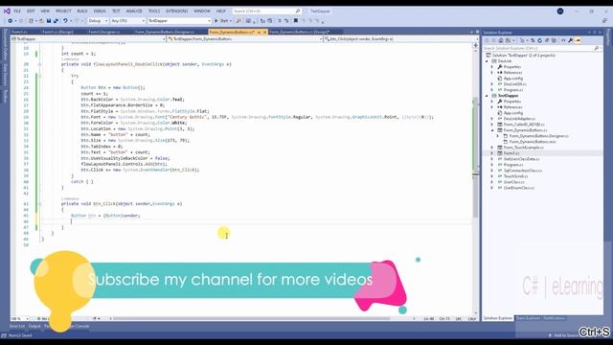The image size is (613, 345).
Task: Switch to the Form1.Designer.cs tab
Action: pyautogui.click(x=104, y=32)
